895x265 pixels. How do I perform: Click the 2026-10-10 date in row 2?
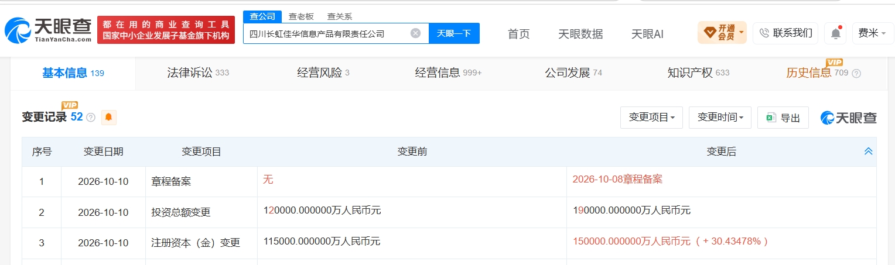pyautogui.click(x=103, y=212)
